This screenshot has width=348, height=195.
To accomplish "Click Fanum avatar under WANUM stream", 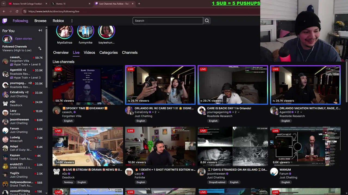I will (x=274, y=172).
